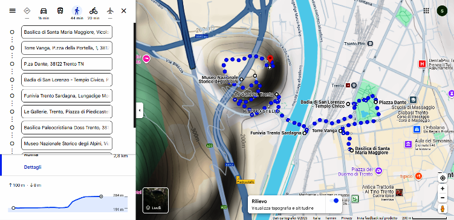Select the flight travel mode

click(110, 11)
